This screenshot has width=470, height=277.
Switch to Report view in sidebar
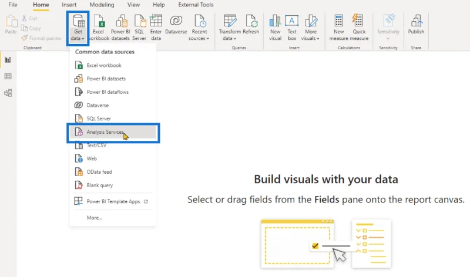pyautogui.click(x=8, y=60)
